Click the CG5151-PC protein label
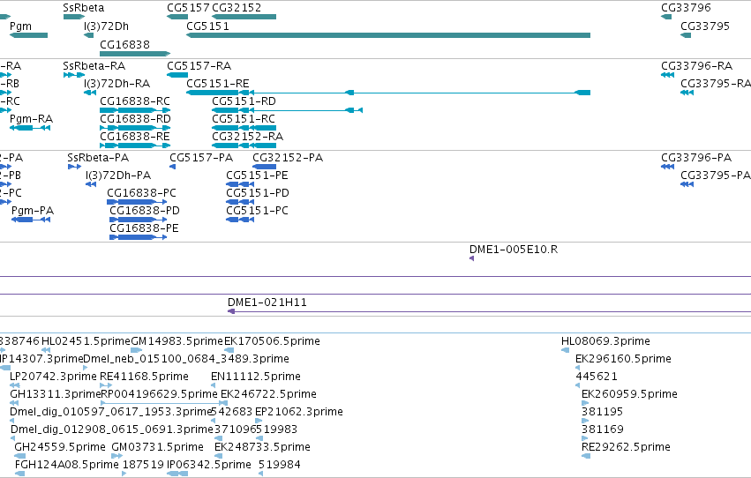This screenshot has height=478, width=751. coord(257,211)
